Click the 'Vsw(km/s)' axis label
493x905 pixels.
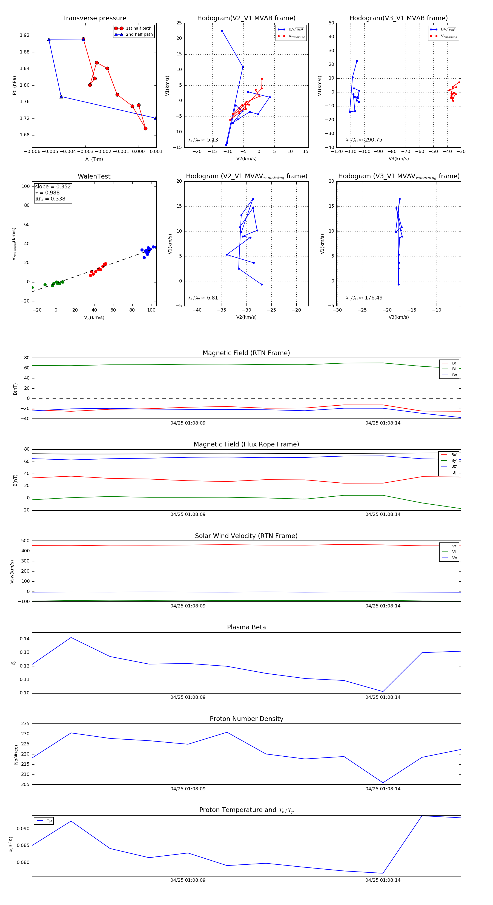(12, 572)
